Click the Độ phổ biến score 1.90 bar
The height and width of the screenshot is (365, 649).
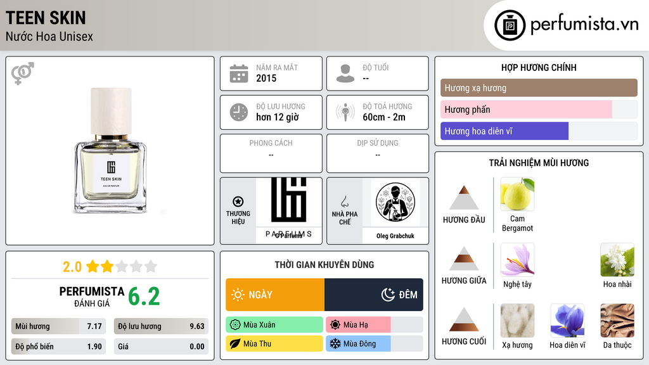click(x=59, y=347)
